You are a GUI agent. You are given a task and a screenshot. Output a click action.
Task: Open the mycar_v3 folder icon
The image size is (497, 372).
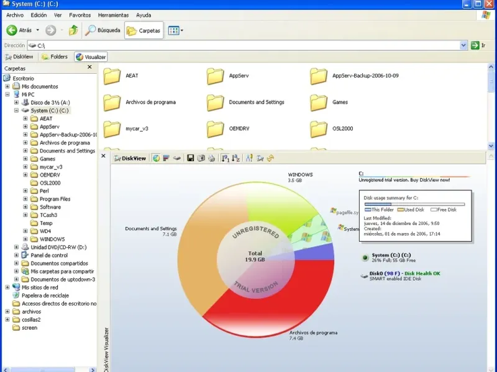point(112,129)
